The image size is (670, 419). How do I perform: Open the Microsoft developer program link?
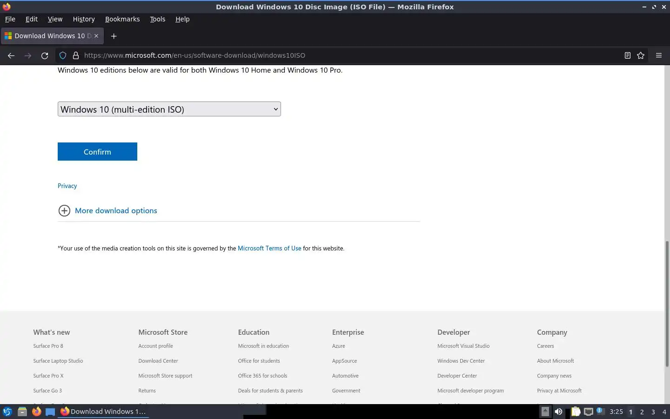coord(470,391)
